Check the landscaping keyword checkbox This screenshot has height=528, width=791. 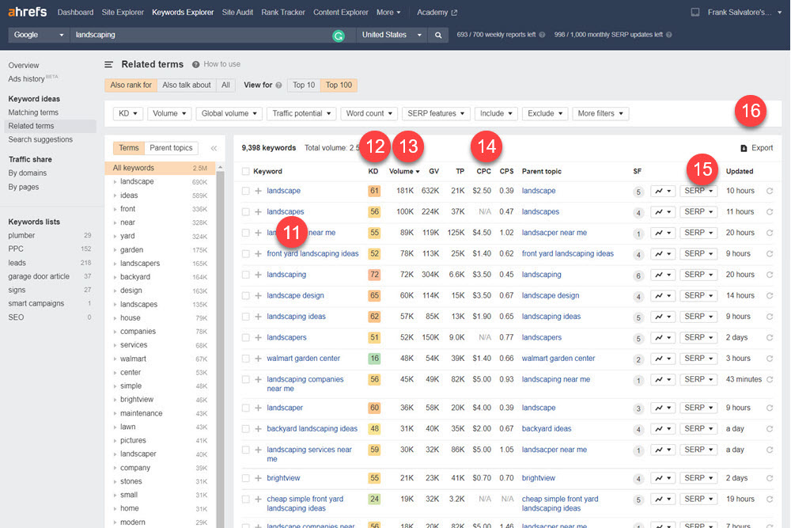coord(246,275)
